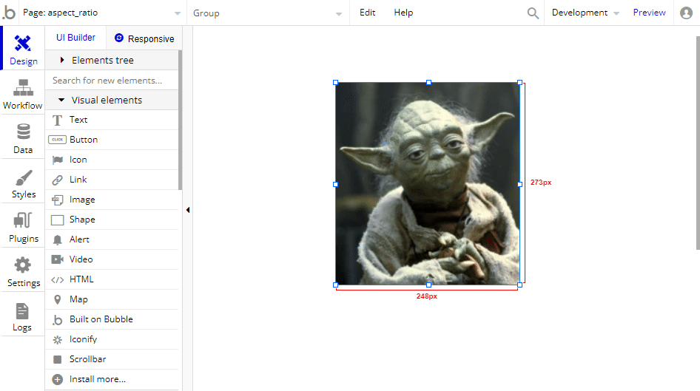Select the Image element tool
700x391 pixels.
coord(112,200)
